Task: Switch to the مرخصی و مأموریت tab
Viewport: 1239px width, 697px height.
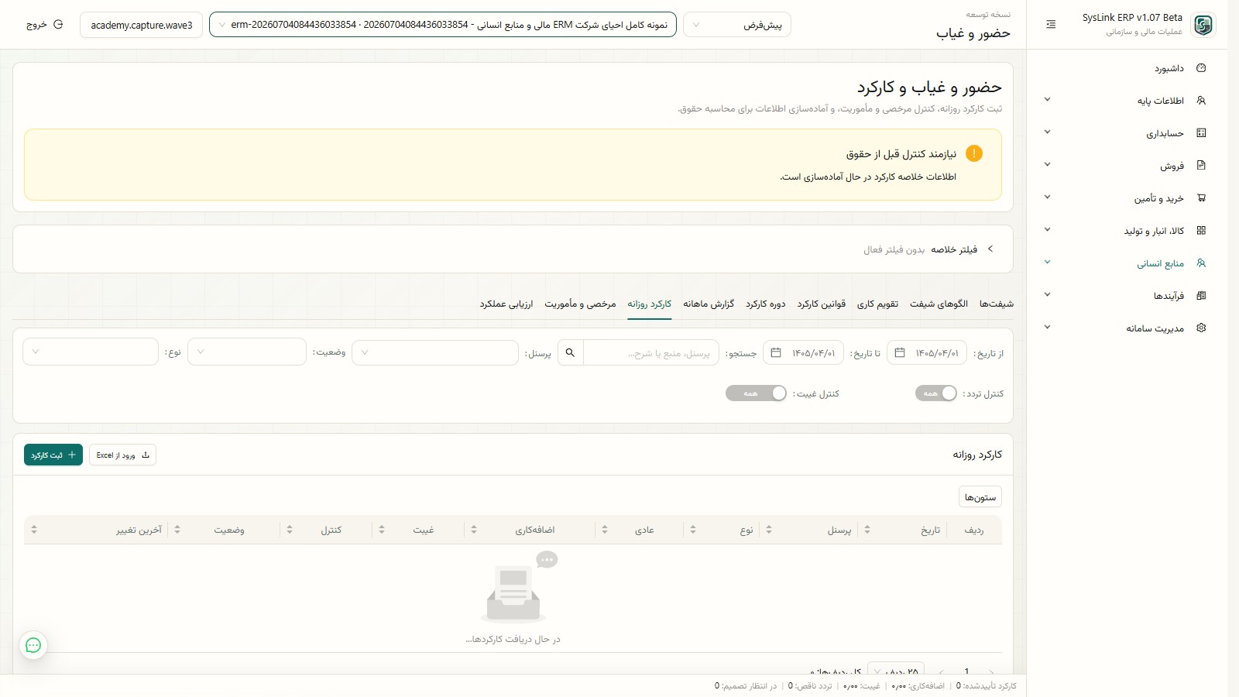Action: pos(580,304)
